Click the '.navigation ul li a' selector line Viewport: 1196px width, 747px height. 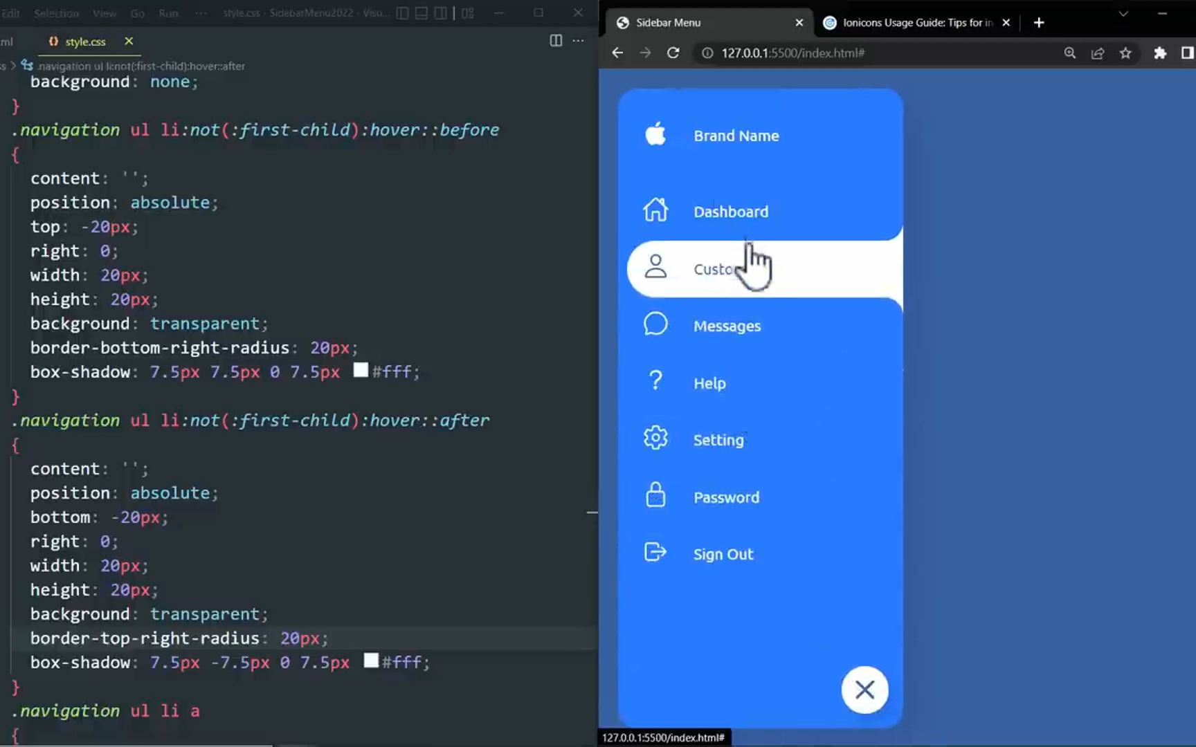(106, 711)
